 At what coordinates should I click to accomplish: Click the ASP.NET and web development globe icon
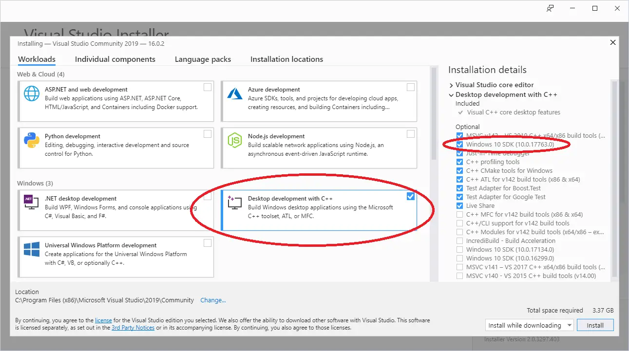pyautogui.click(x=31, y=93)
